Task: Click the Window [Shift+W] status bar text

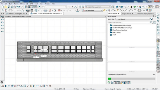Action: [x=59, y=89]
